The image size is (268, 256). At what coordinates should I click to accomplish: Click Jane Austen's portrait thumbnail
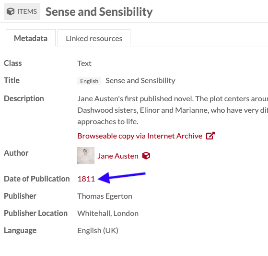coord(86,156)
